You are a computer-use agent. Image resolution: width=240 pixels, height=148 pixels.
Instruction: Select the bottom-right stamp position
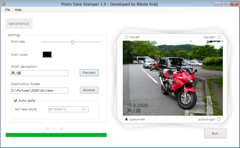click(219, 119)
